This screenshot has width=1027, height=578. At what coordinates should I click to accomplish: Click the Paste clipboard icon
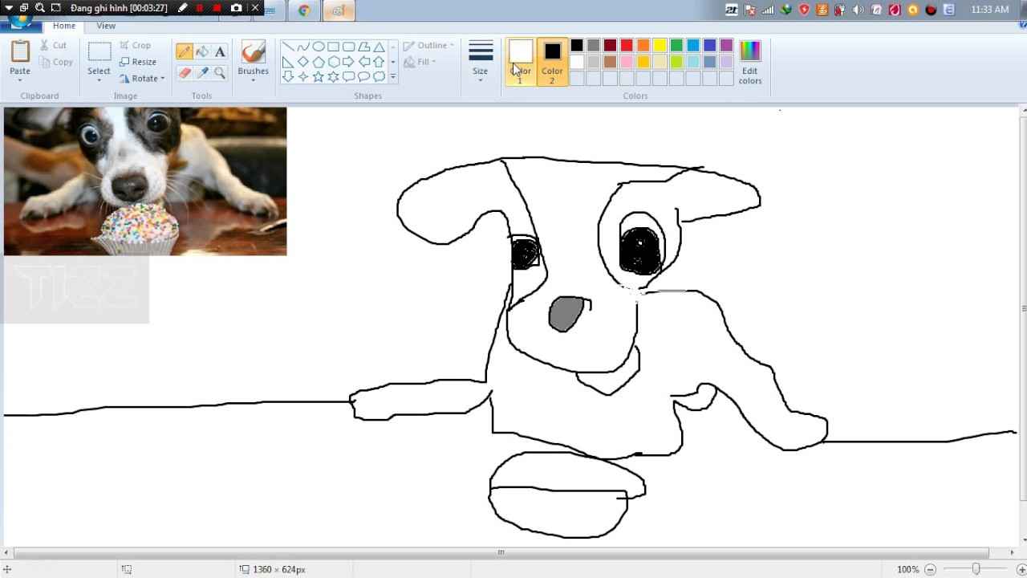pyautogui.click(x=20, y=51)
